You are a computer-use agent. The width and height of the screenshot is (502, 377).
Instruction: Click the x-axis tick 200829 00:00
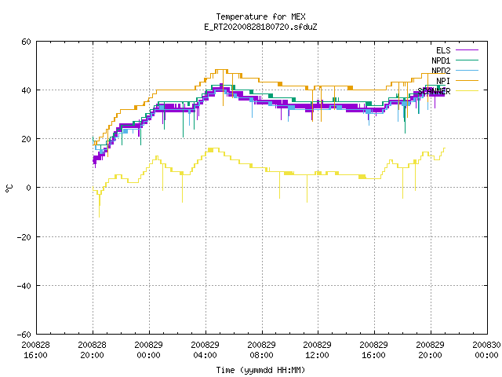148,350
